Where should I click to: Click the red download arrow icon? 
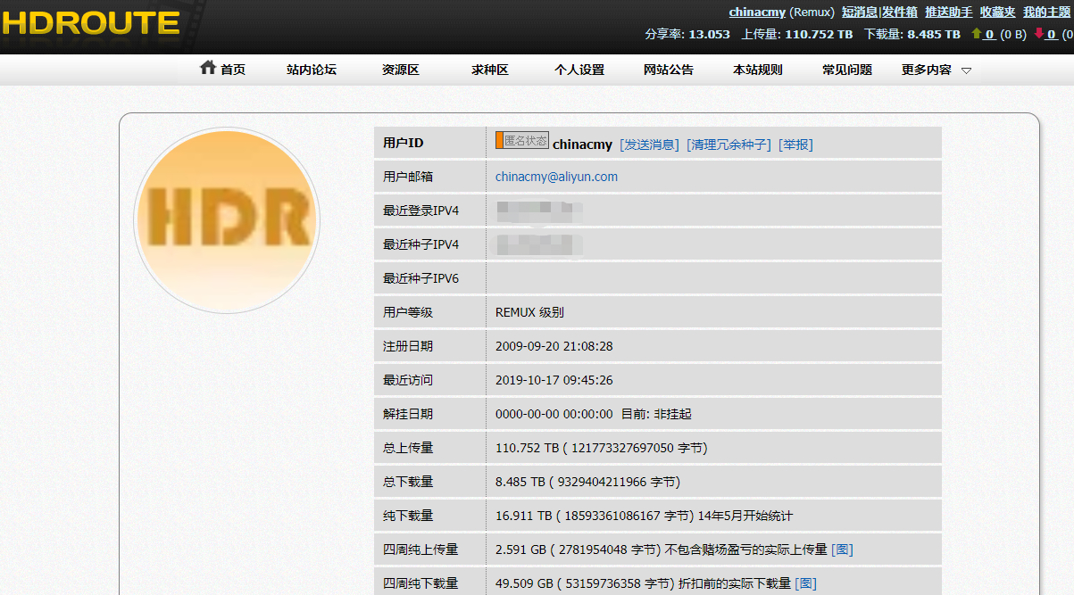pyautogui.click(x=1039, y=34)
